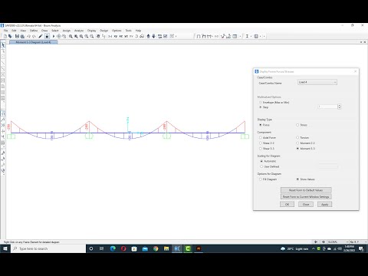Click the Undo arrow icon
Image resolution: width=368 pixels, height=276 pixels.
28,36
